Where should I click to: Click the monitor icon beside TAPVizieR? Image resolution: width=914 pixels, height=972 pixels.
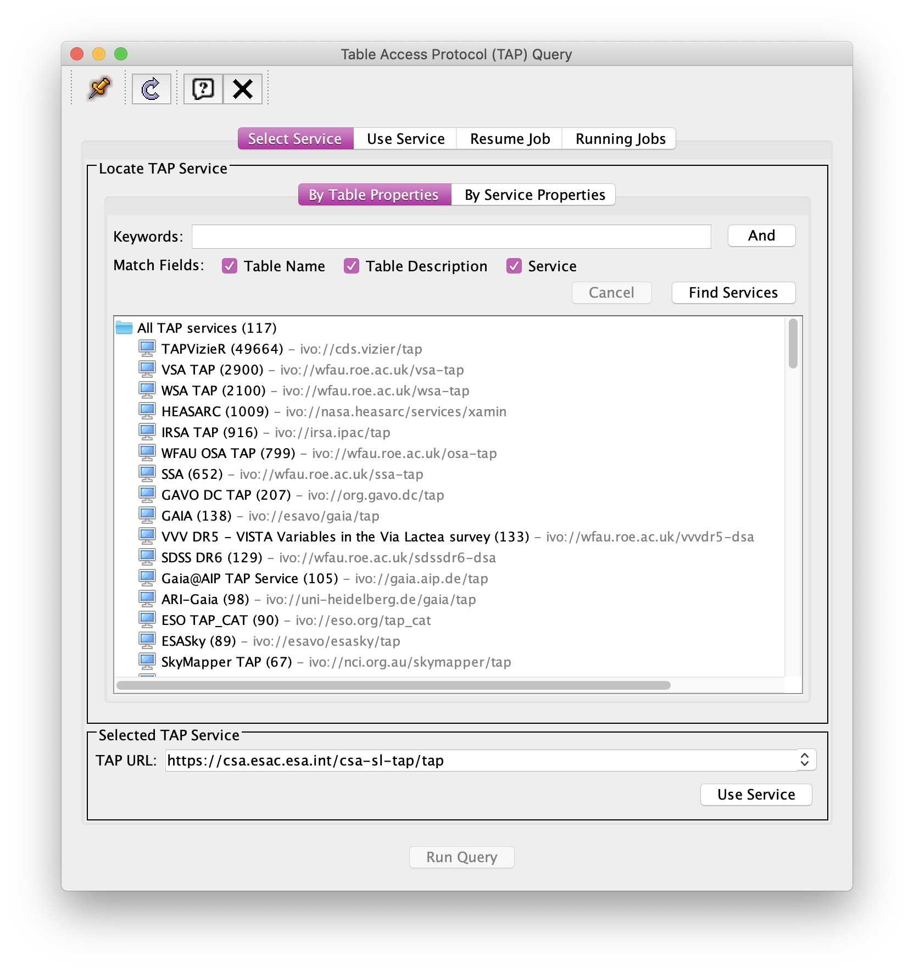(147, 349)
